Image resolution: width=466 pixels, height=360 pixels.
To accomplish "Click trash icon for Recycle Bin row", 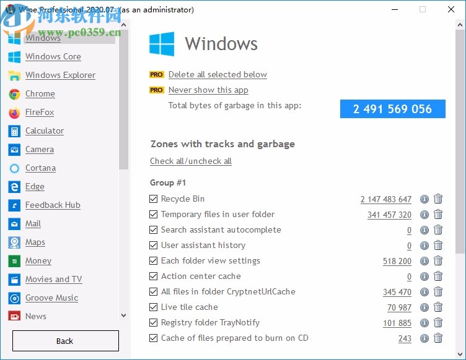I will point(438,199).
